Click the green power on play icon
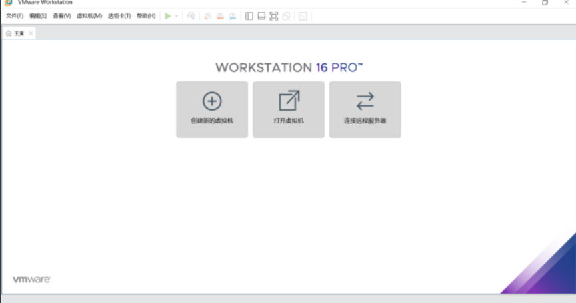The height and width of the screenshot is (303, 576). pos(168,16)
